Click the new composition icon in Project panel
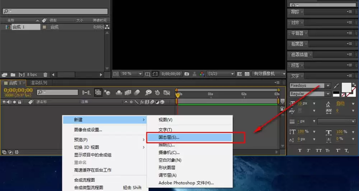Viewport: 359px width, 191px height. 22,75
